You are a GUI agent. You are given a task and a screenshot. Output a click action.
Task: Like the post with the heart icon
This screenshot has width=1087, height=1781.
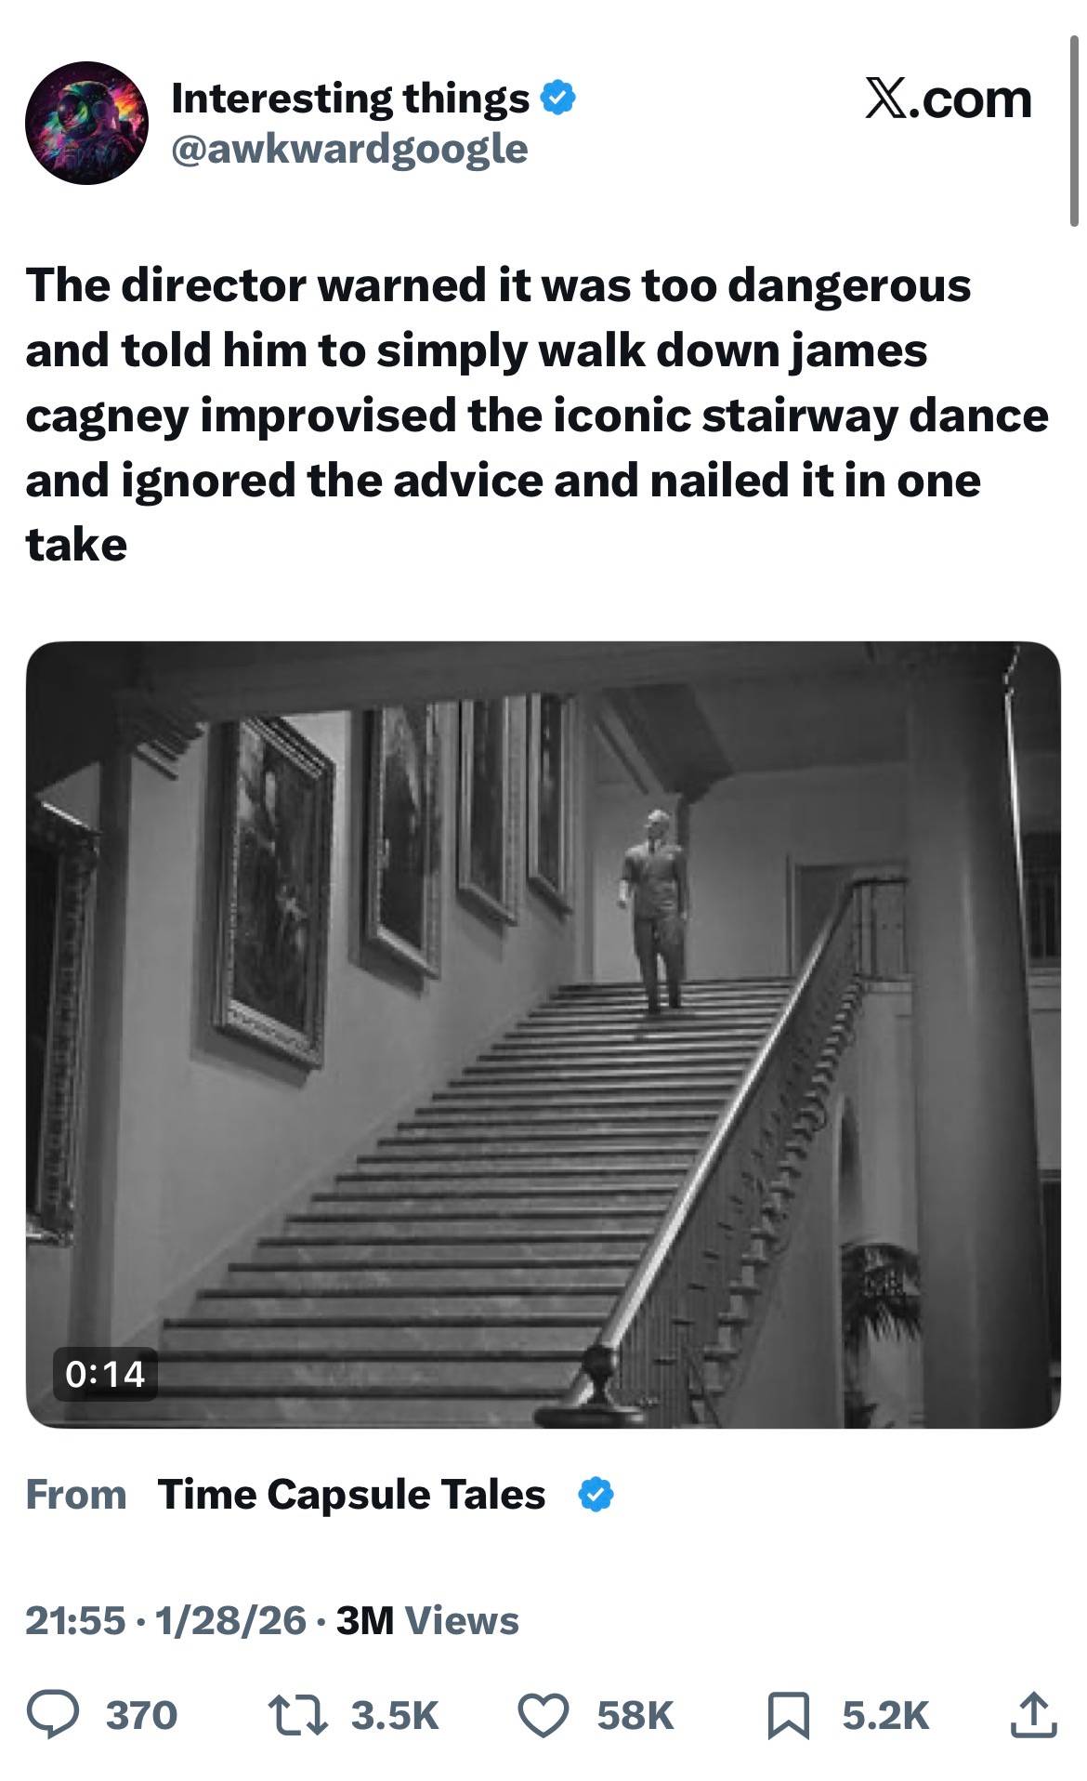543,1715
